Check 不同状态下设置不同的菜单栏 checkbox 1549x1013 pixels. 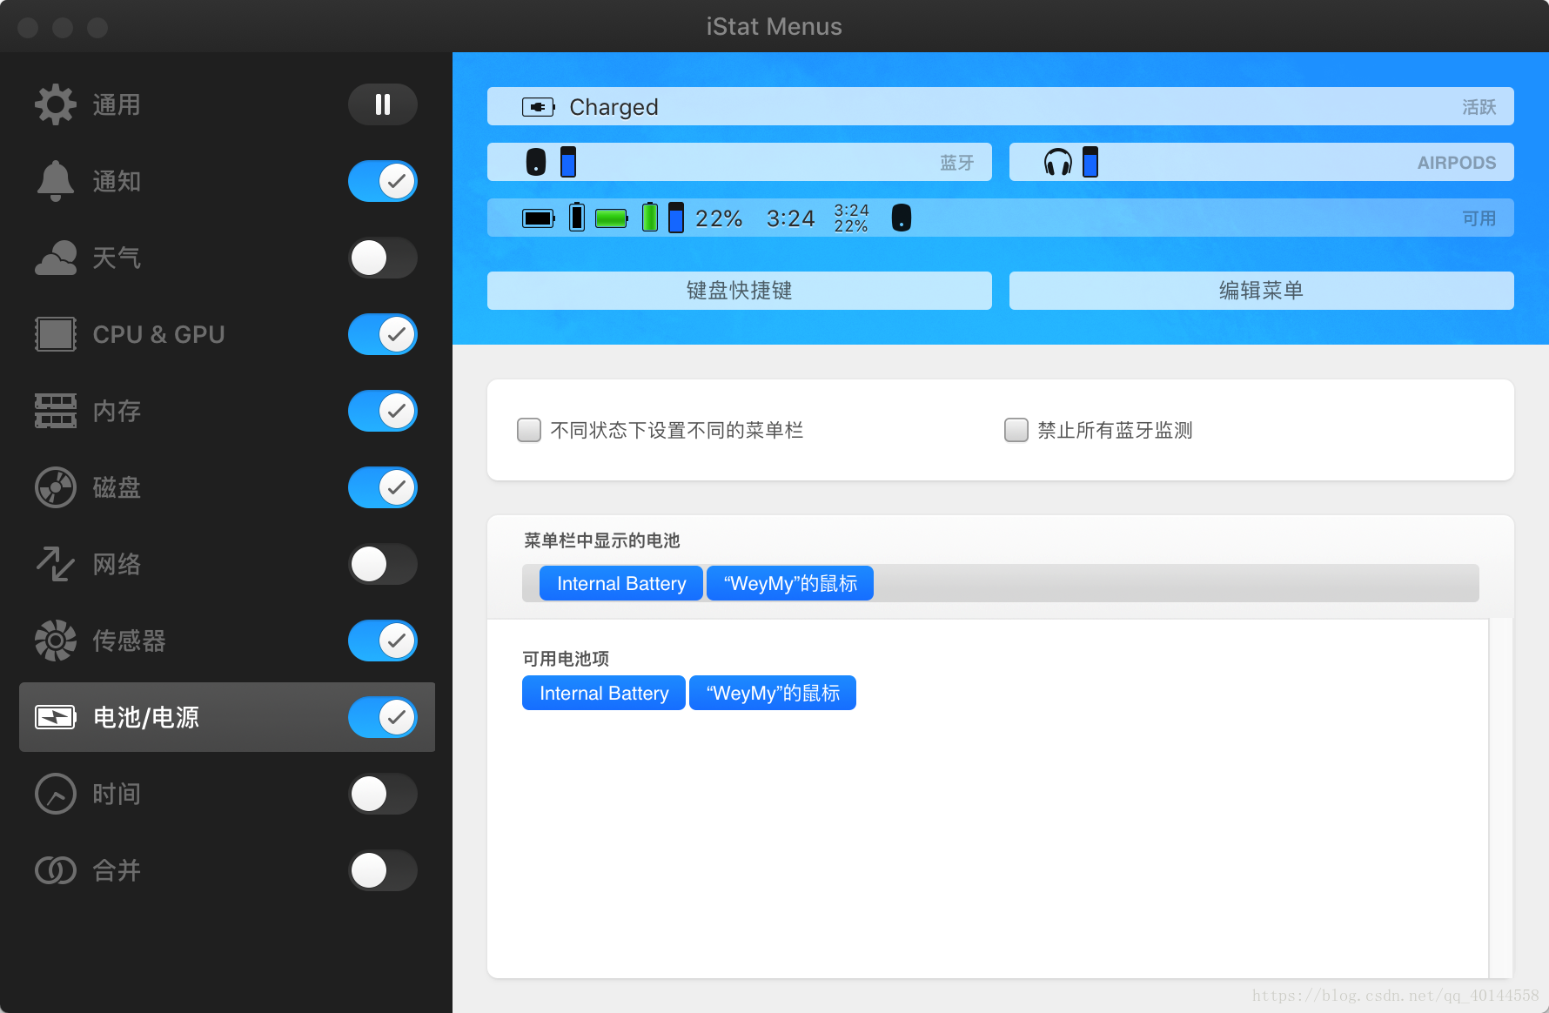click(529, 430)
